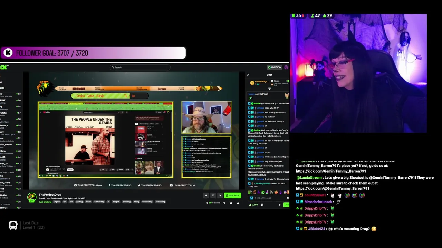
Task: Select the Geocaching tag
Action: coord(147,201)
